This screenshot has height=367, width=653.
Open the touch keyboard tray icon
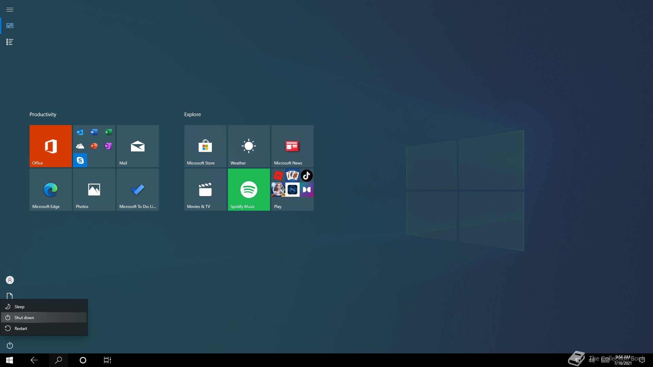[x=605, y=360]
